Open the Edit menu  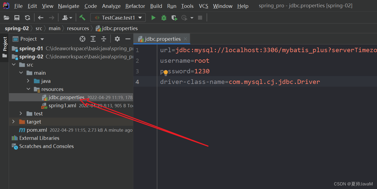point(32,6)
